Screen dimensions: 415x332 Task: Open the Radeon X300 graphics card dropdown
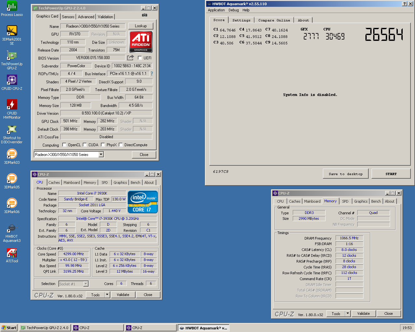point(101,155)
